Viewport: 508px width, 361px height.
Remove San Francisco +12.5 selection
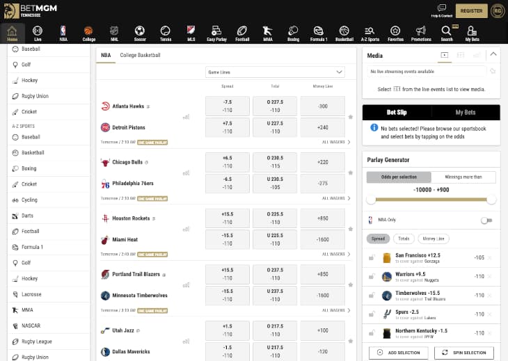point(490,258)
